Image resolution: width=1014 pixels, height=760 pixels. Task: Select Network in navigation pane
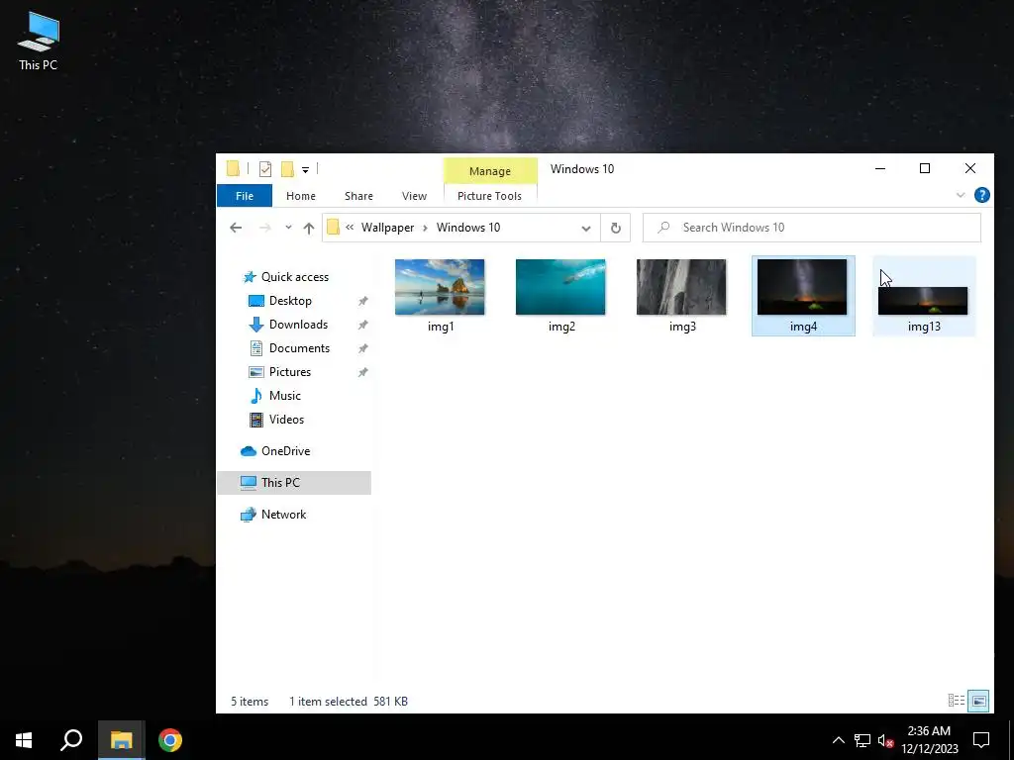coord(283,515)
